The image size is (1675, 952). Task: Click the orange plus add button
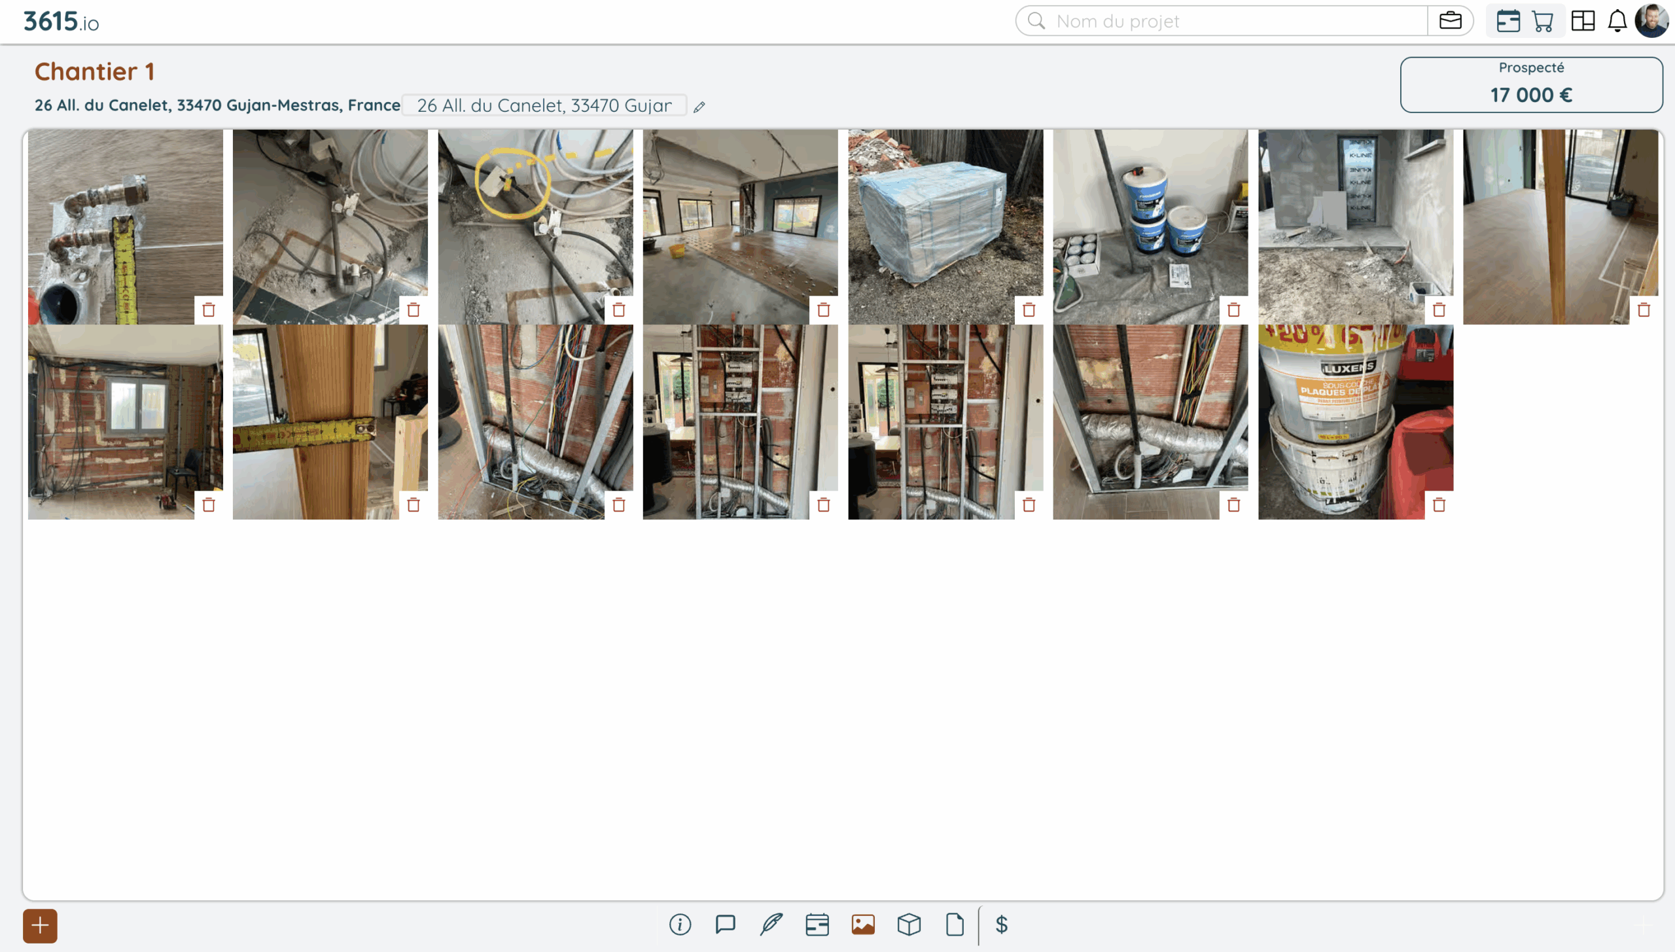coord(40,925)
